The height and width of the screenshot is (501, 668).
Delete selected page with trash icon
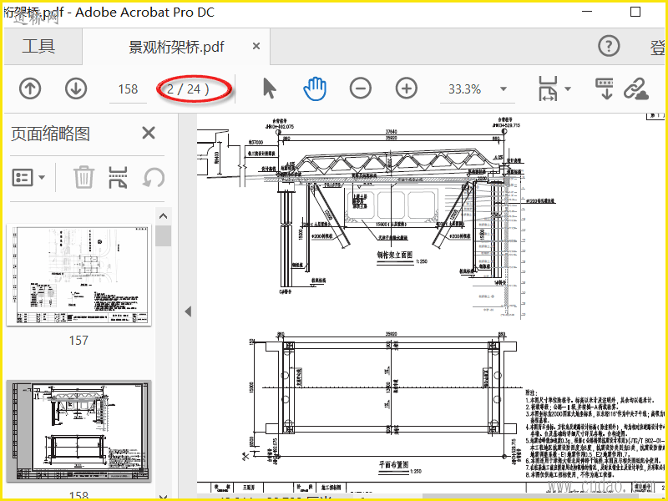pos(84,177)
